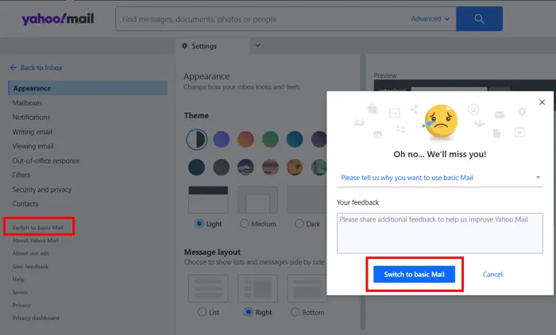Click the Right layout preview thumbnail

coord(258,288)
